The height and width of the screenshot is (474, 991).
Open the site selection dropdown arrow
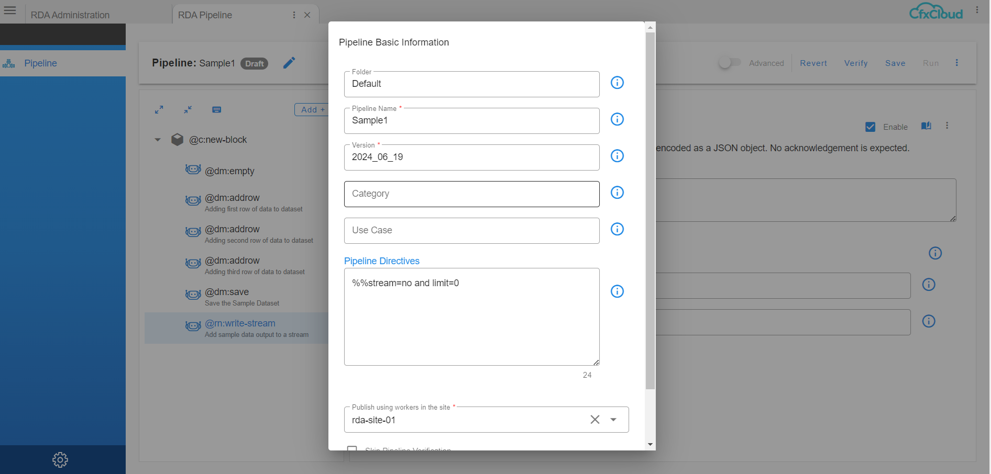pos(613,420)
